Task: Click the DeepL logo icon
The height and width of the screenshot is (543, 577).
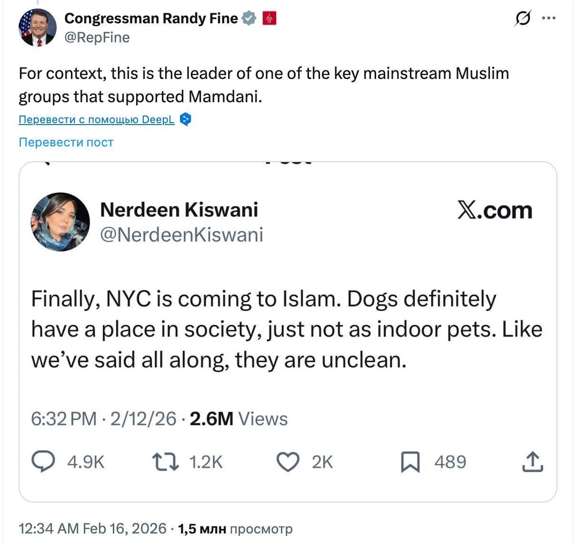Action: pos(186,119)
